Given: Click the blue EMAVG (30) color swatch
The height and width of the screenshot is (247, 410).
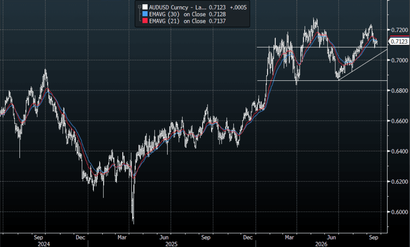Looking at the screenshot, I should pos(145,14).
